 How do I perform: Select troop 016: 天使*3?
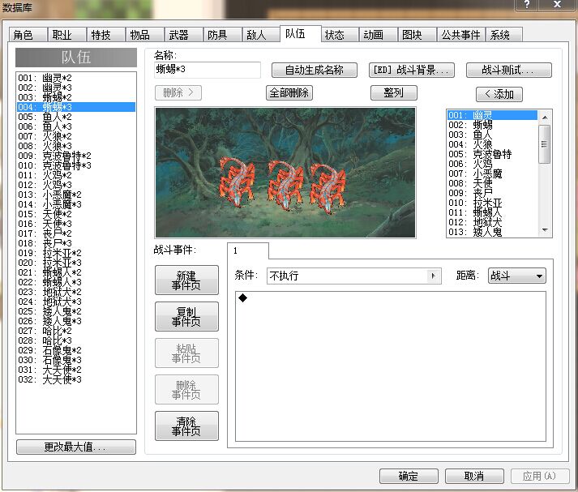pos(76,224)
